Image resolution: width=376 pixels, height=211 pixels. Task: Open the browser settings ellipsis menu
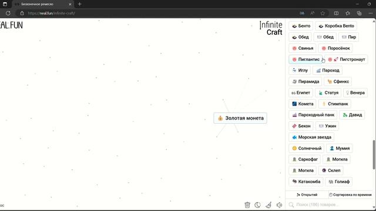tap(371, 13)
